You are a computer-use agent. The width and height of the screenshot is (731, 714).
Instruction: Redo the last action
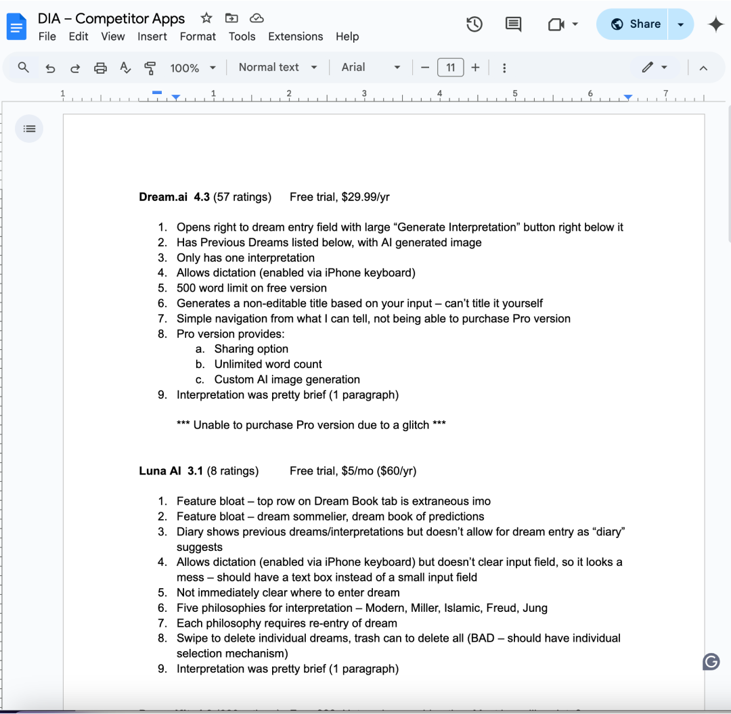pyautogui.click(x=75, y=68)
